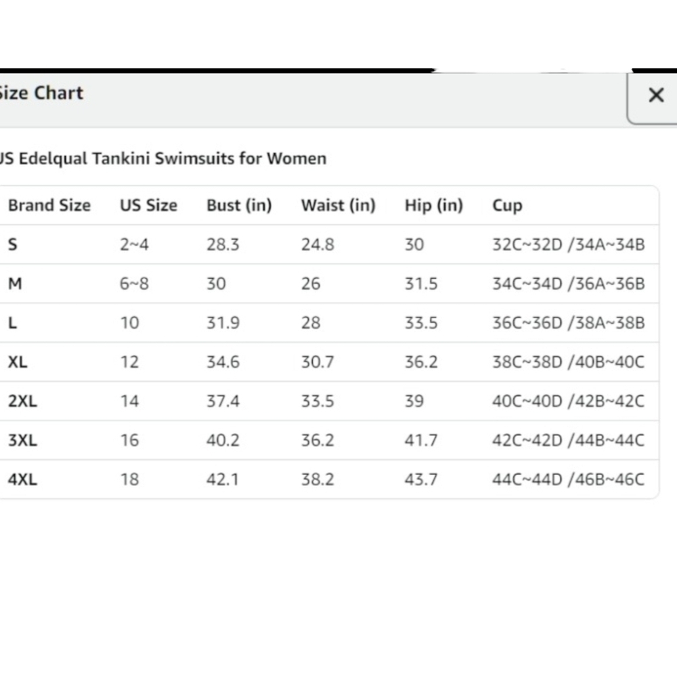The image size is (677, 677).
Task: Select the M brand size row
Action: pos(329,284)
